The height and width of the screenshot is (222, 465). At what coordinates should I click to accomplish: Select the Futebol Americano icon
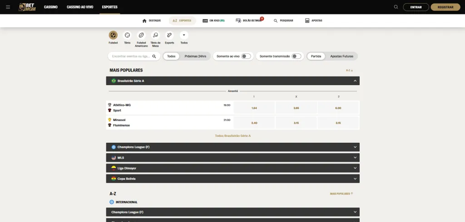coord(141,35)
